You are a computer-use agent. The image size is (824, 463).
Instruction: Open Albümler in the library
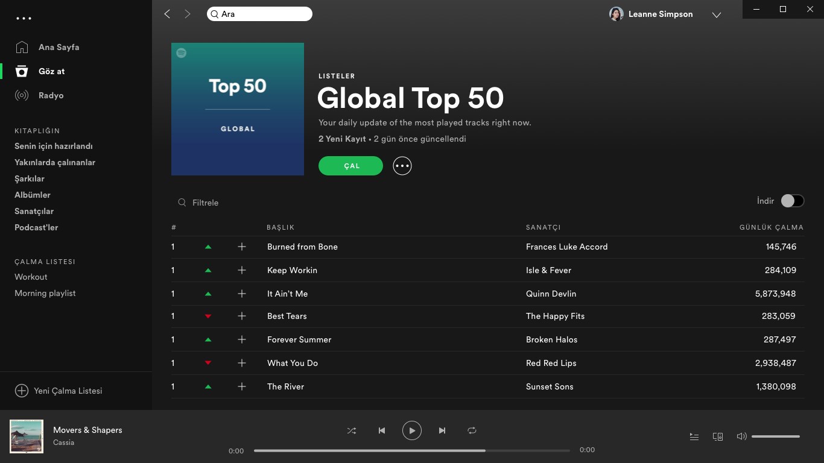(33, 195)
